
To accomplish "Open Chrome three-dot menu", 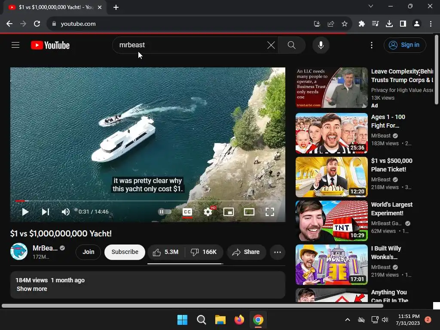I will pyautogui.click(x=431, y=24).
